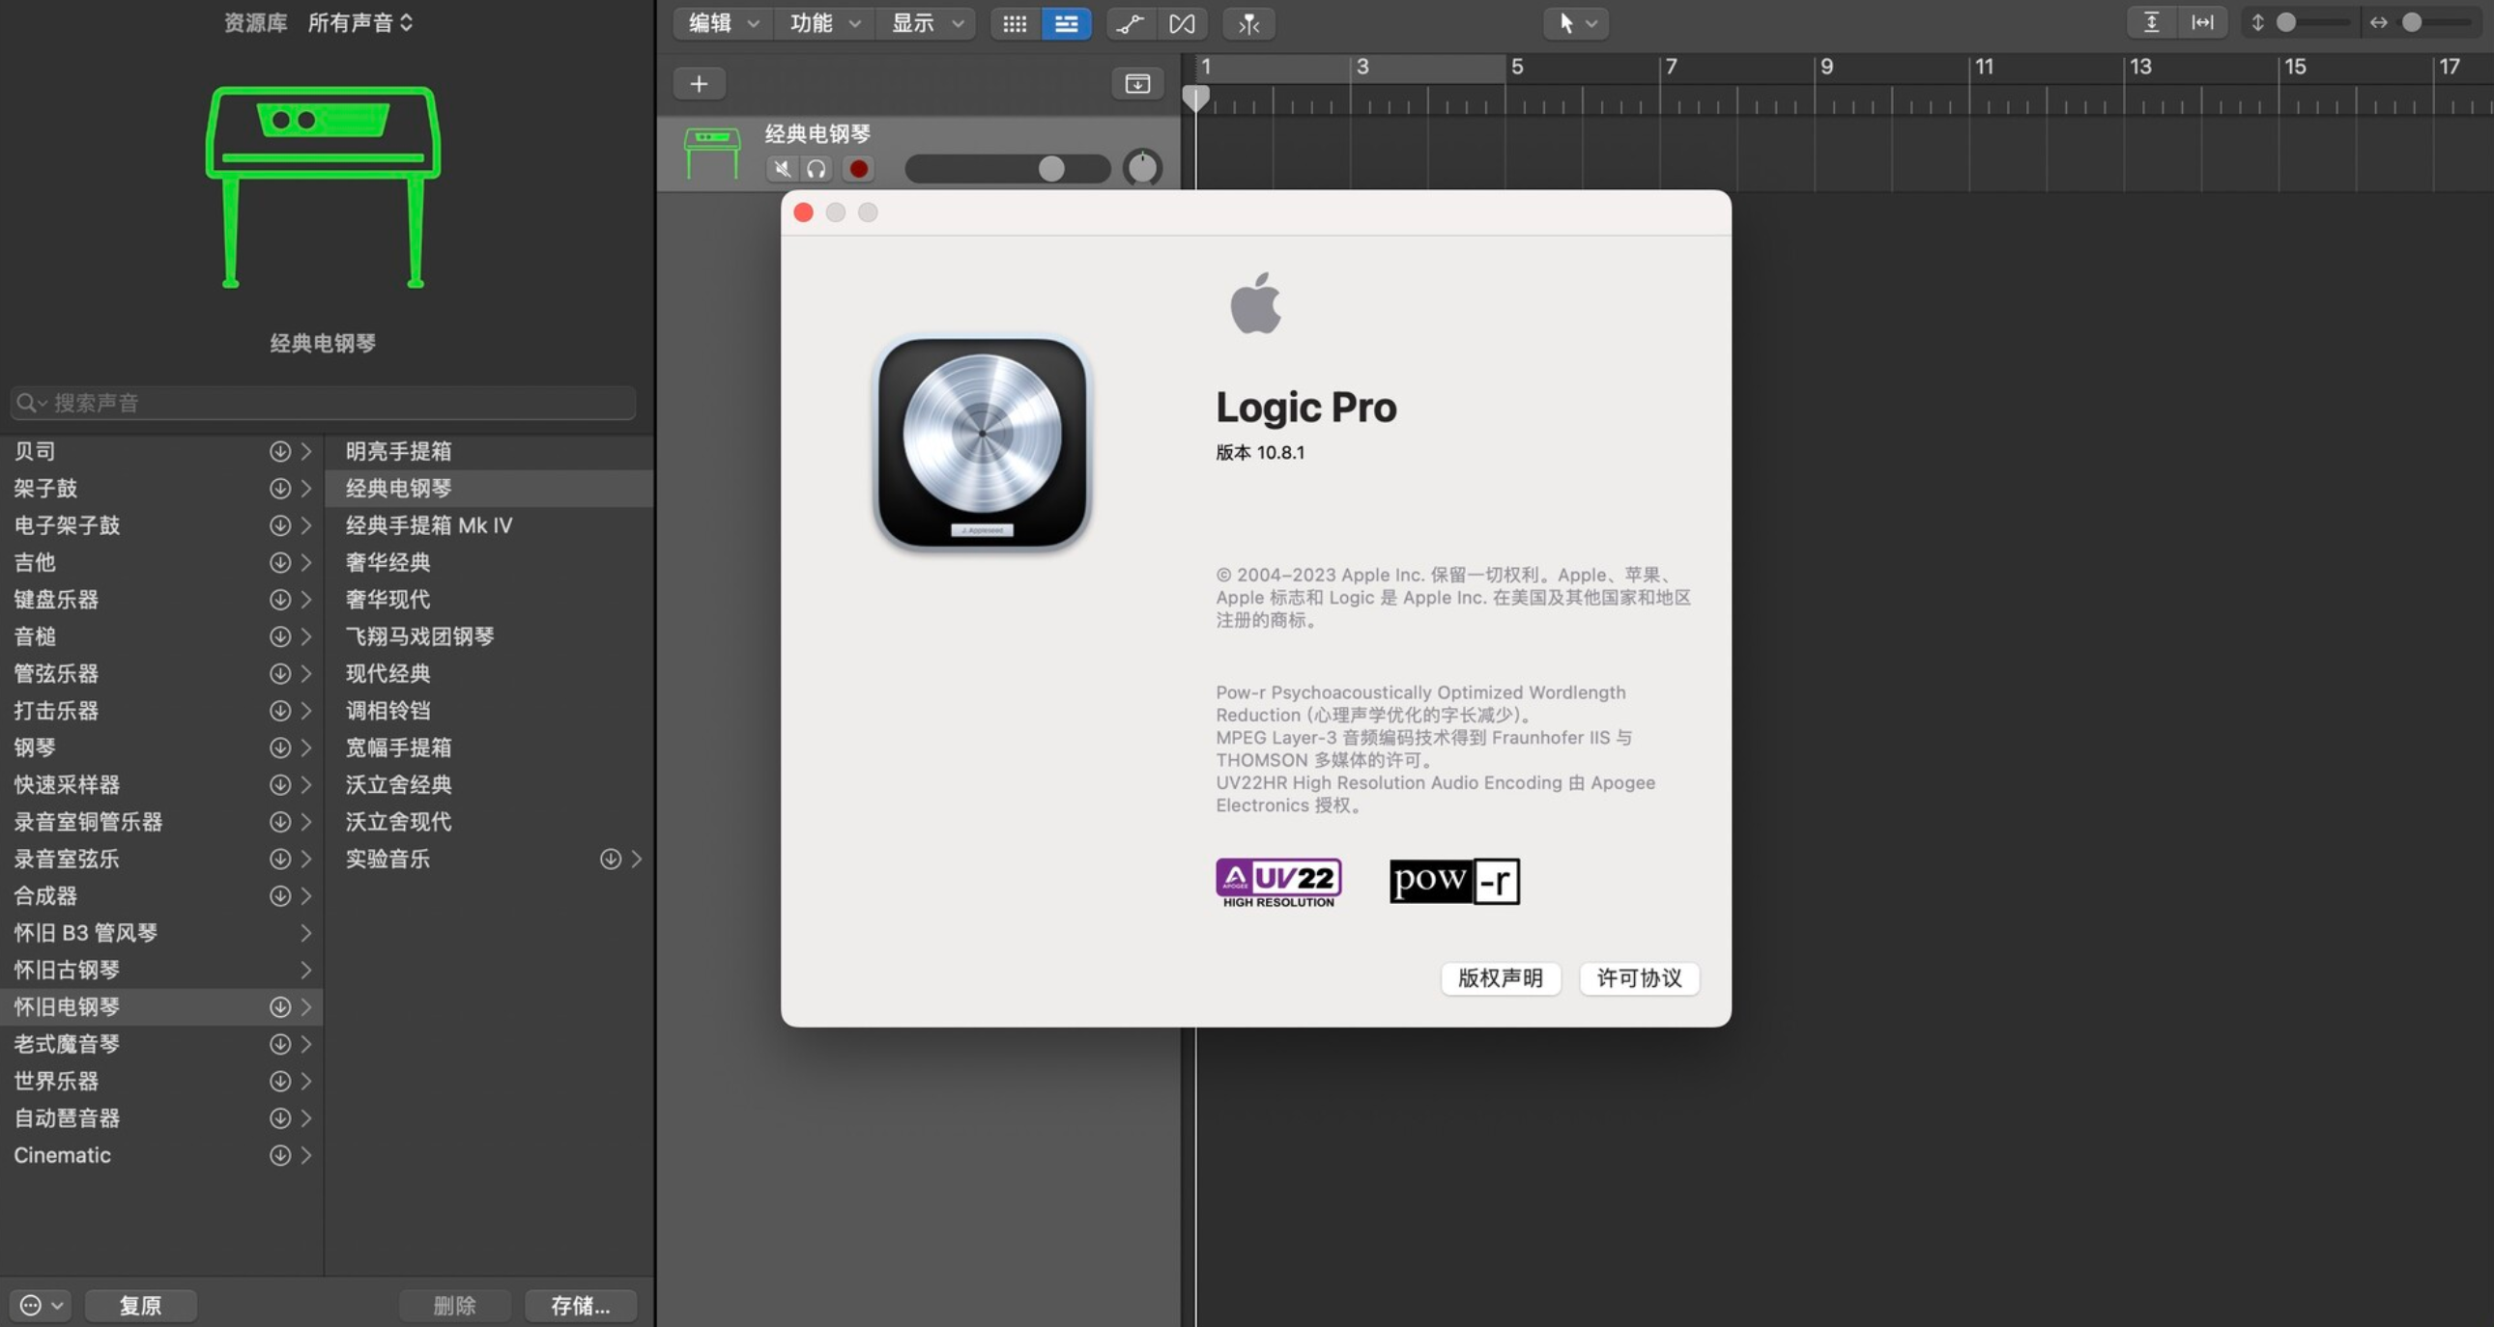This screenshot has height=1327, width=2494.
Task: Switch to list view icon in toolbar
Action: (x=1066, y=23)
